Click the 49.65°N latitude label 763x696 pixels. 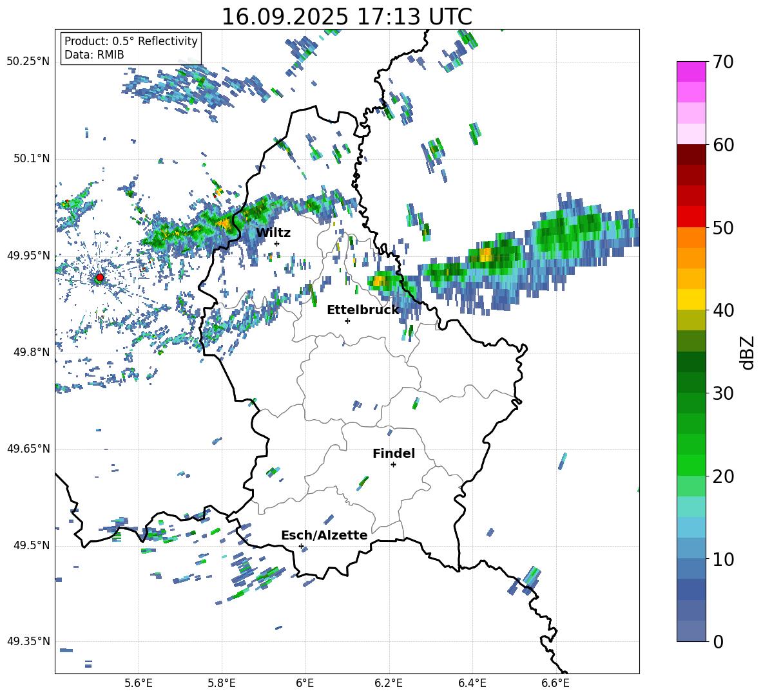point(28,449)
